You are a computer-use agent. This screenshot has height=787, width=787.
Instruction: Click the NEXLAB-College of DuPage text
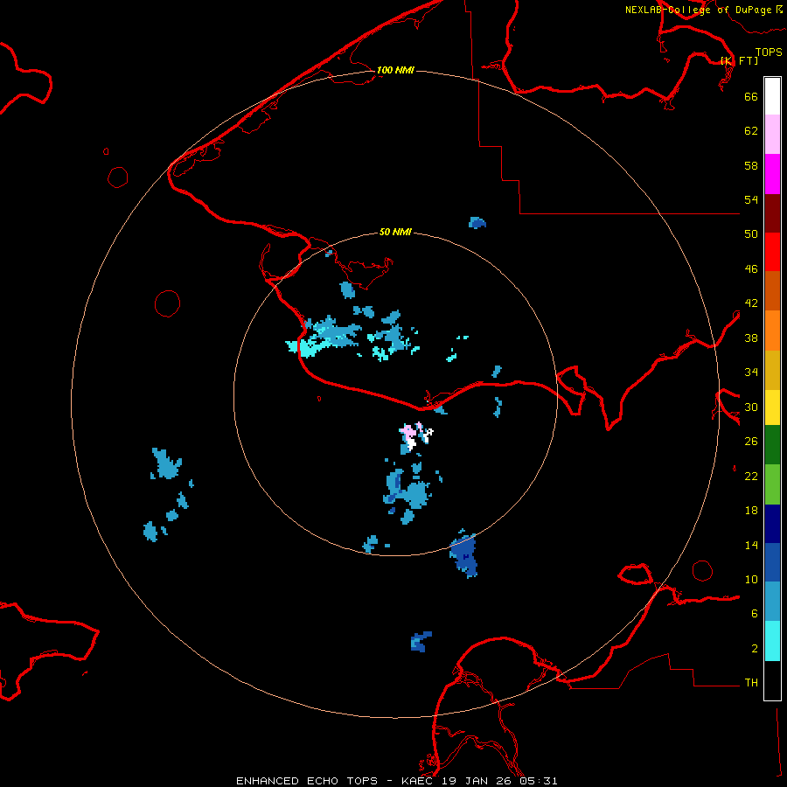(x=698, y=10)
